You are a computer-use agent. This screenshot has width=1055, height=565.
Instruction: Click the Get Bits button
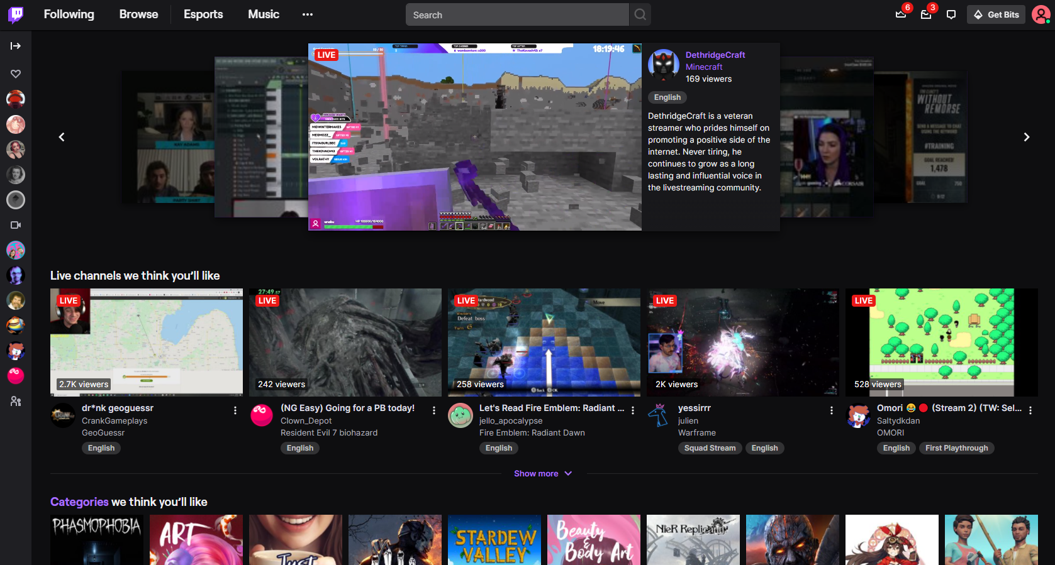pyautogui.click(x=996, y=14)
